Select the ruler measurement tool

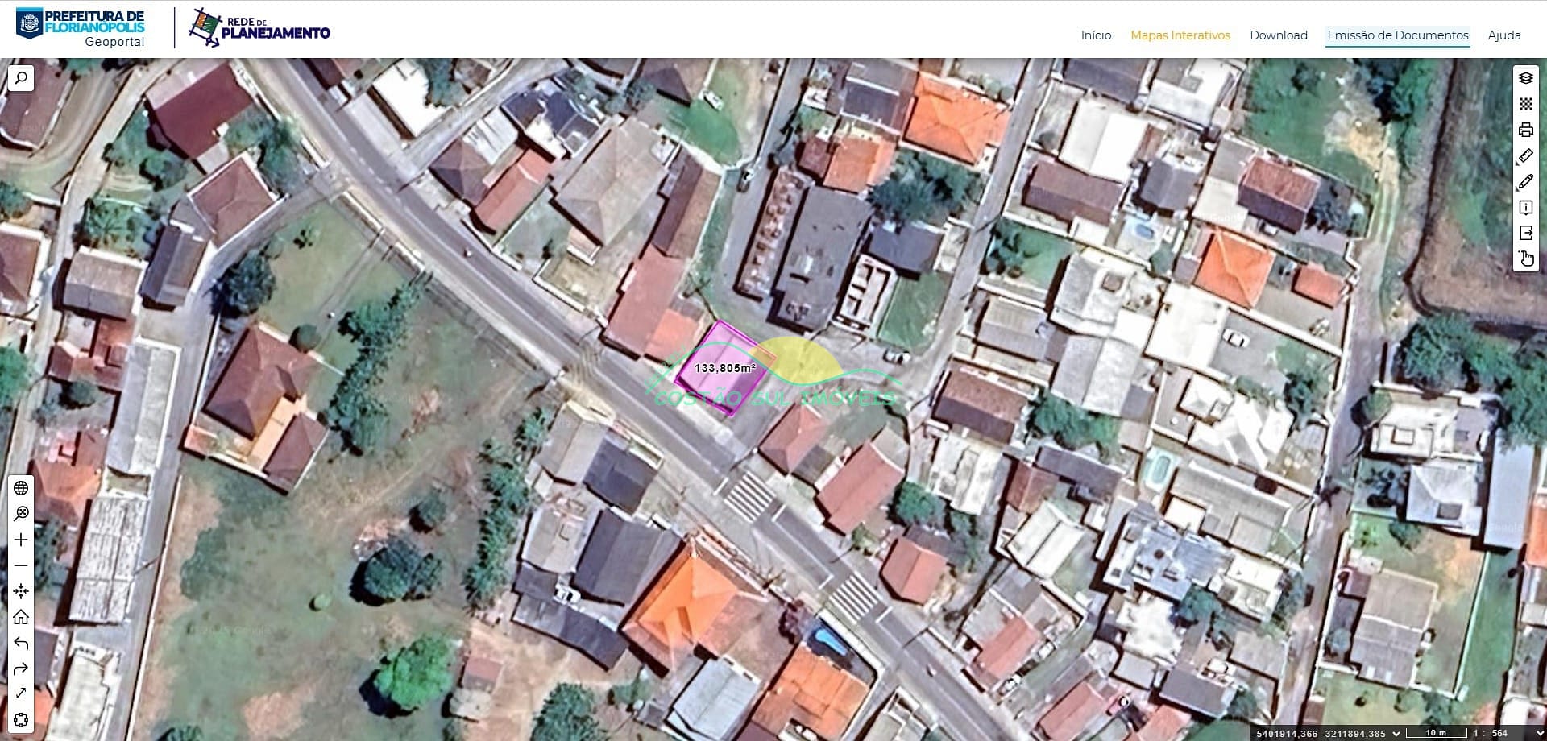point(1525,155)
